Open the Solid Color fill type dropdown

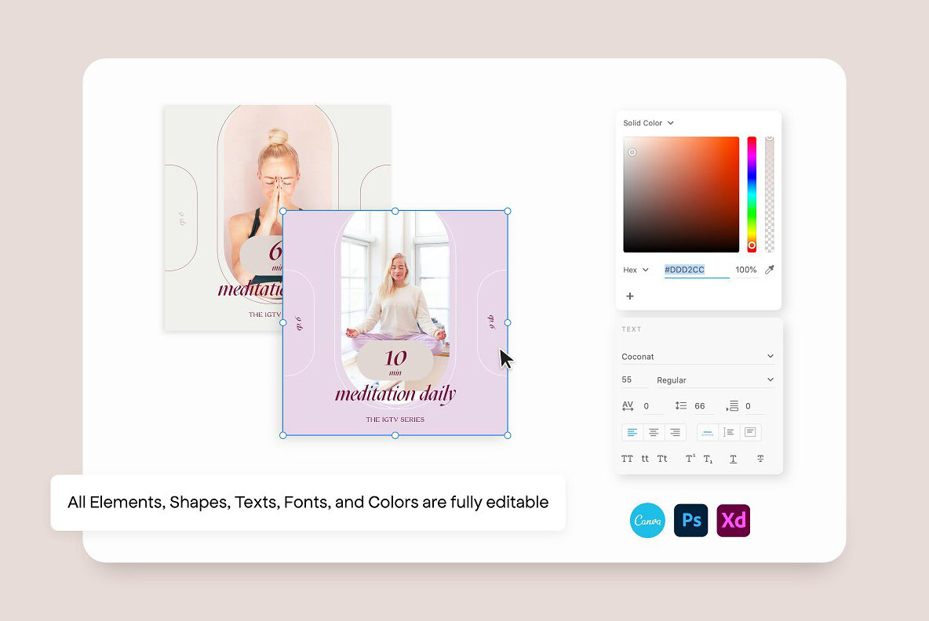[x=647, y=123]
